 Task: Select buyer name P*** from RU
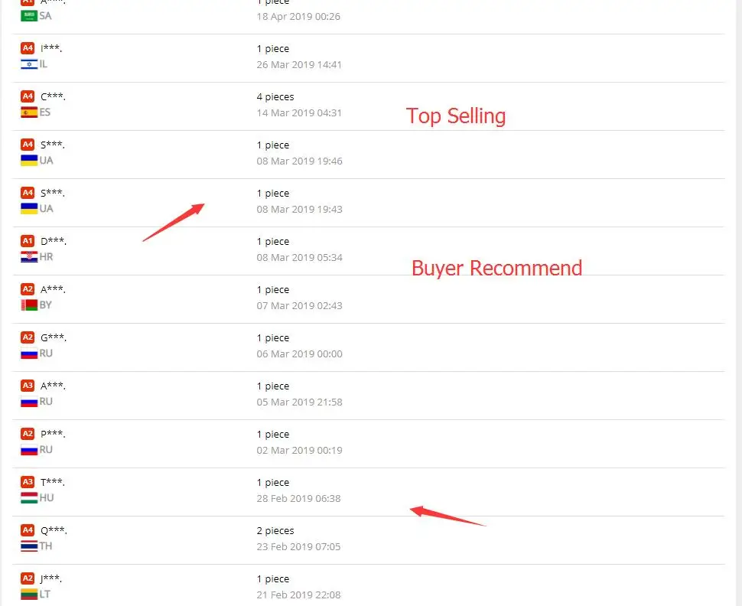click(53, 434)
